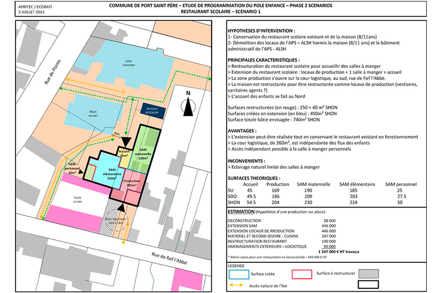Click the dark blue Bureaux APS/ALSH block
The image size is (440, 293).
[x=153, y=110]
